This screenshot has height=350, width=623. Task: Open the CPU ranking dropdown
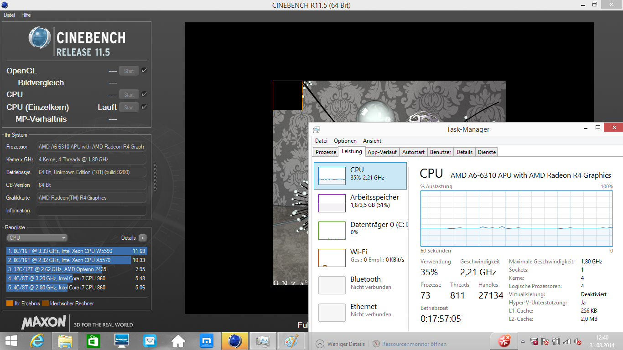pyautogui.click(x=37, y=238)
